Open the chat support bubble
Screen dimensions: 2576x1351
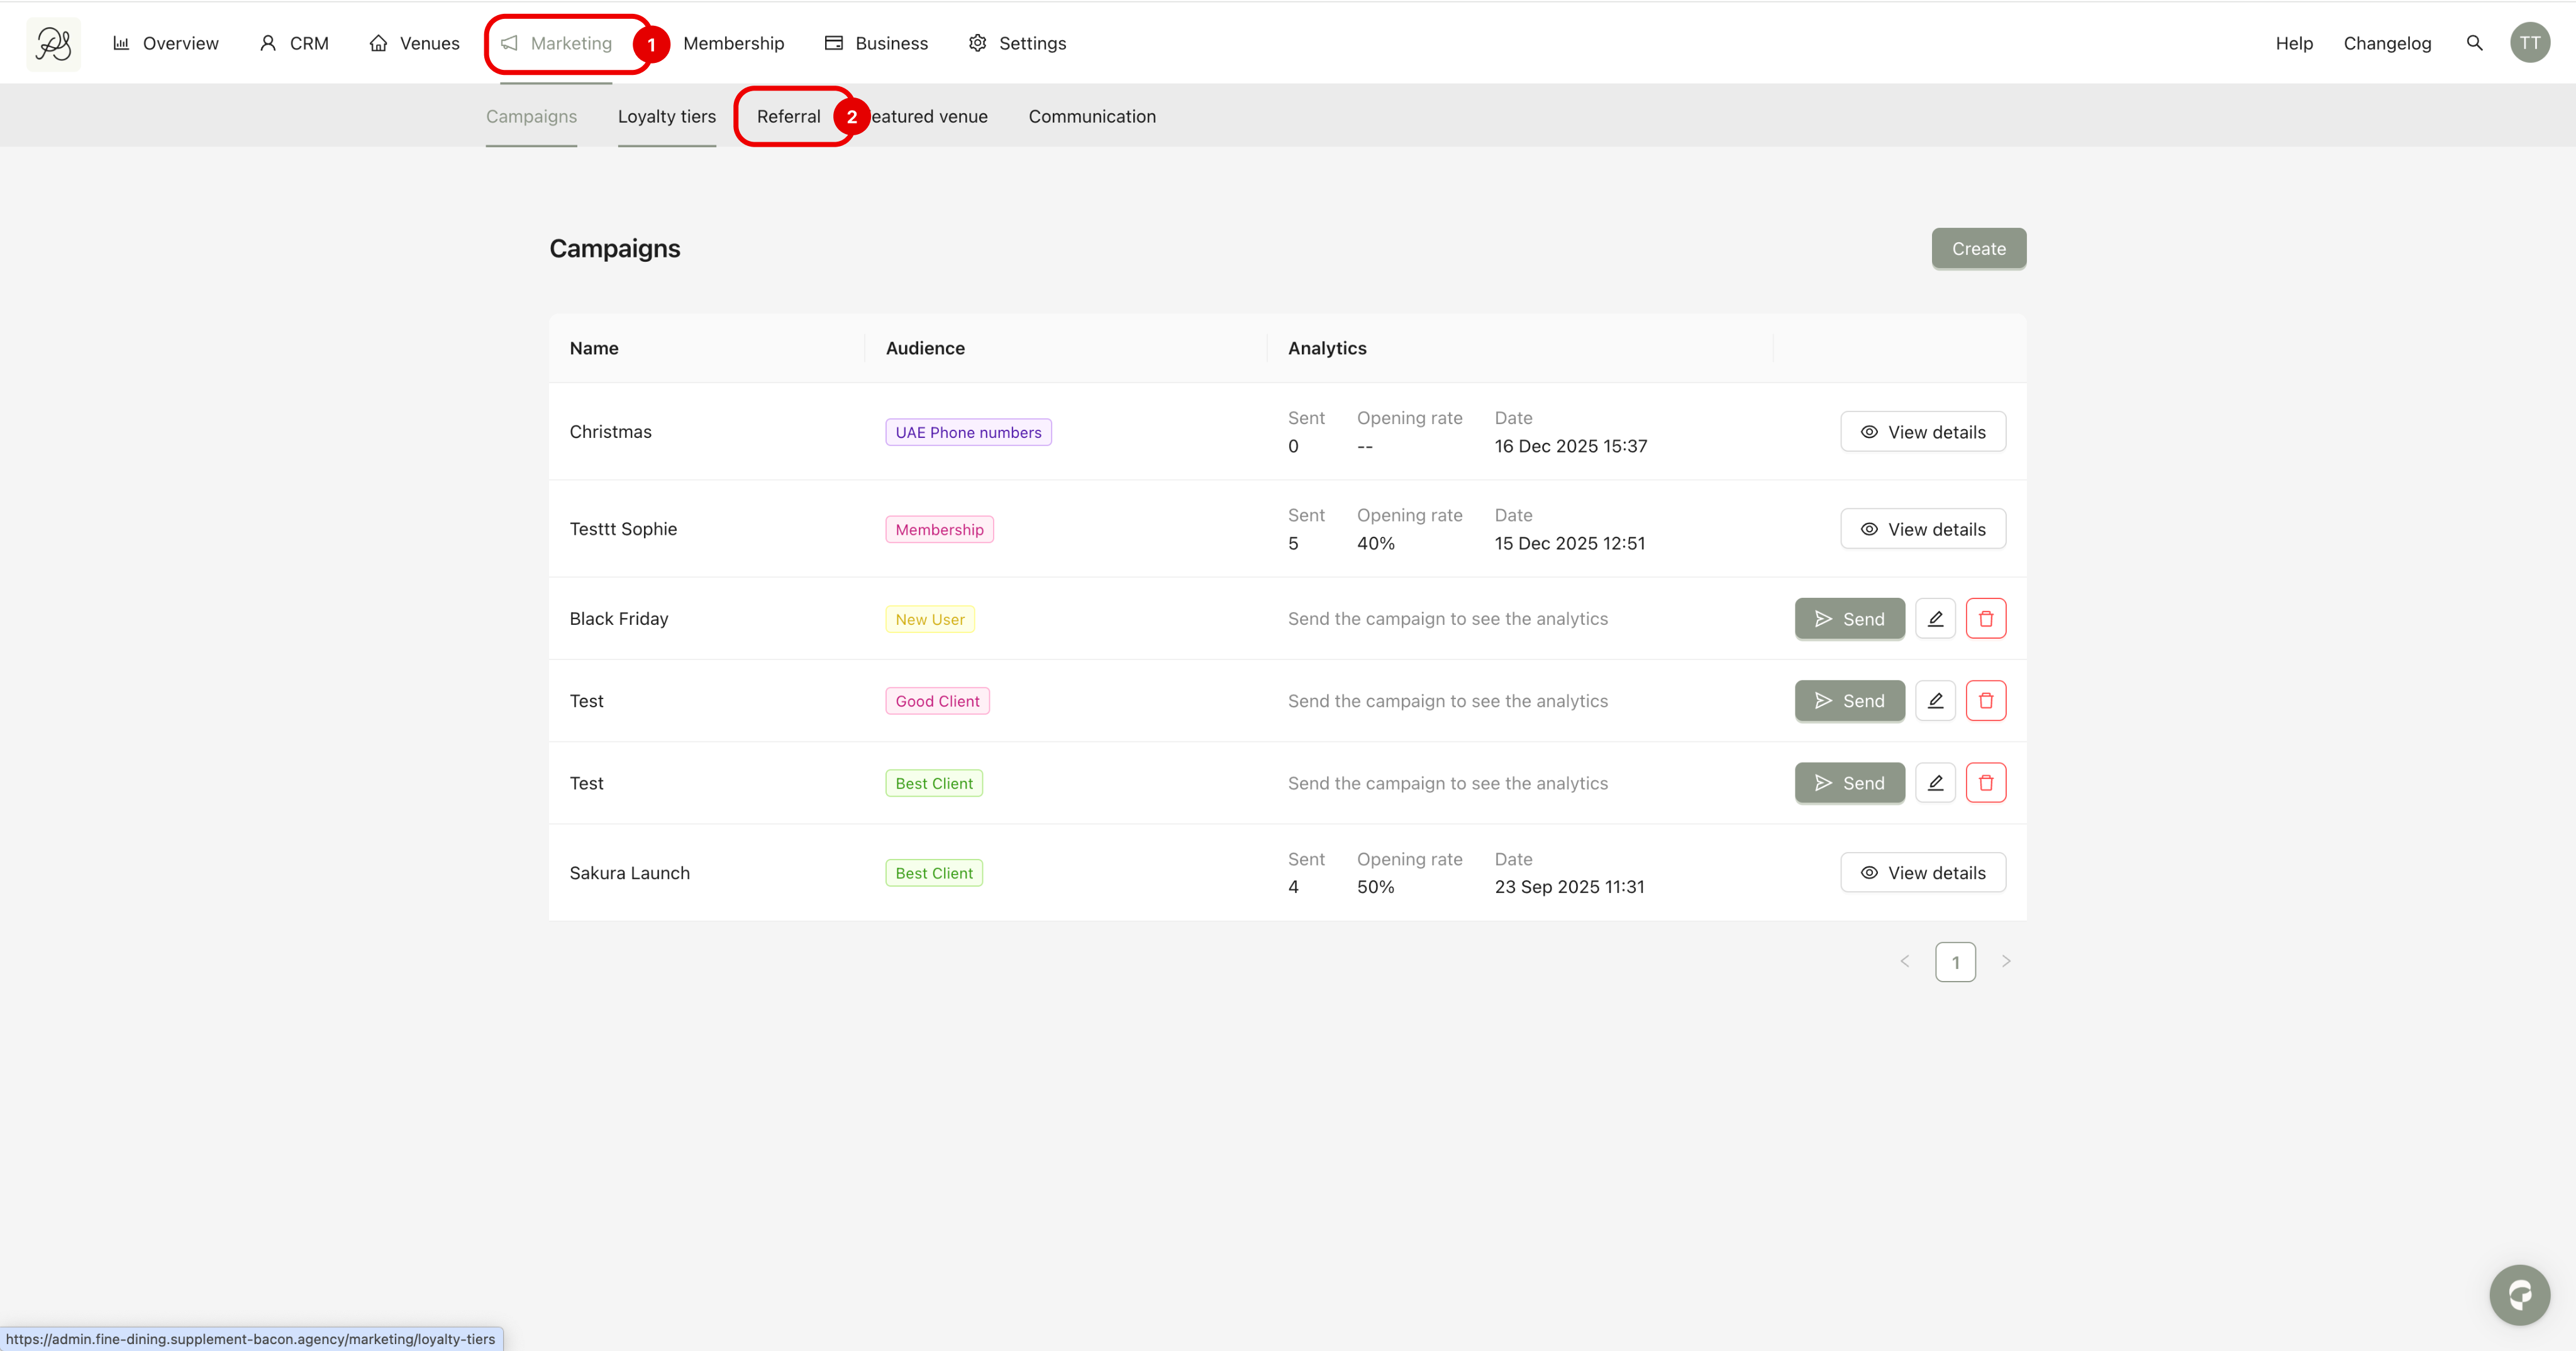tap(2519, 1295)
